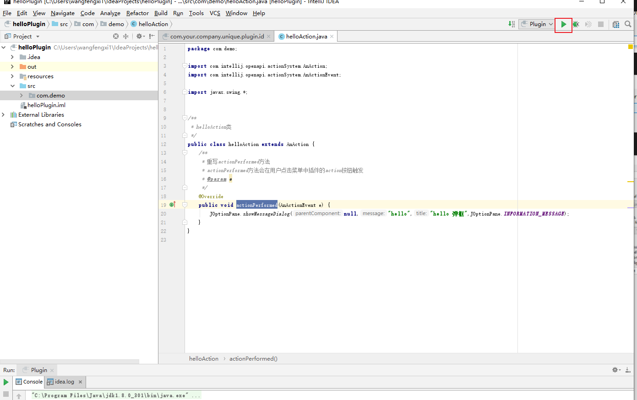The height and width of the screenshot is (400, 637).
Task: Select helloPlugin.iml file in the tree
Action: click(46, 105)
